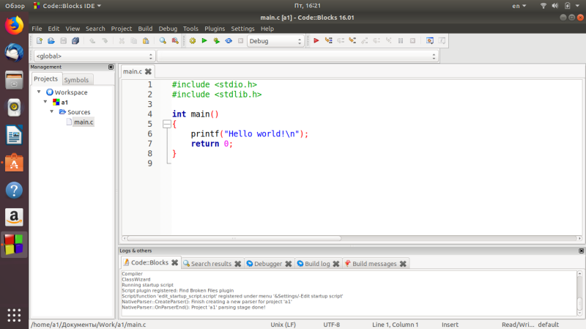Image resolution: width=586 pixels, height=329 pixels.
Task: Start debugging with red arrow icon
Action: tap(316, 41)
